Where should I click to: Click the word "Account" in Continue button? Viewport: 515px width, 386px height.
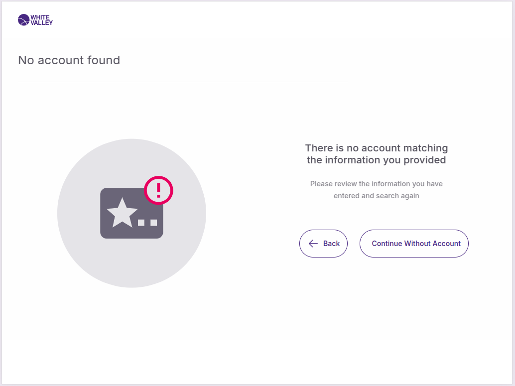coord(447,244)
